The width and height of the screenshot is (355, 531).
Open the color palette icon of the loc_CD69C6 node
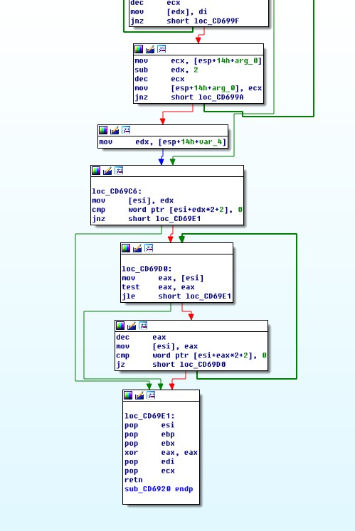click(x=96, y=171)
